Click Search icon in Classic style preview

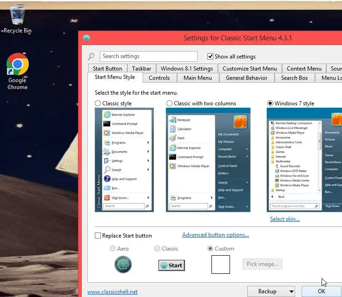[107, 169]
